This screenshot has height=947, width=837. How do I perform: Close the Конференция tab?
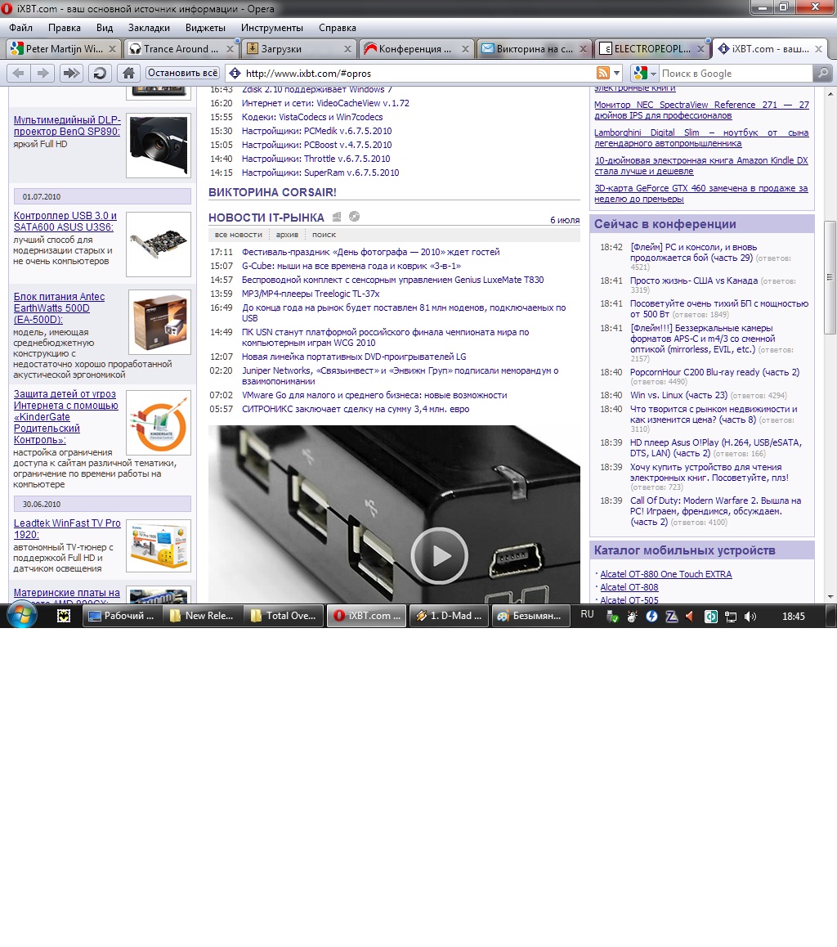[x=464, y=49]
